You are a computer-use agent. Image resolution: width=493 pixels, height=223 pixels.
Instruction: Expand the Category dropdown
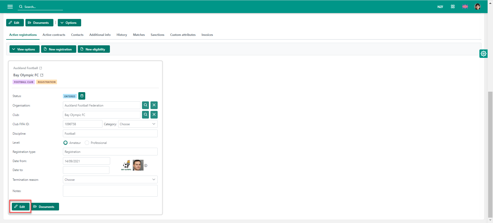tap(138, 124)
